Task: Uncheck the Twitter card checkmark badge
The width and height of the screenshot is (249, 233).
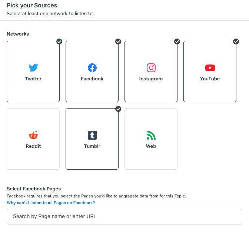Action: 59,41
